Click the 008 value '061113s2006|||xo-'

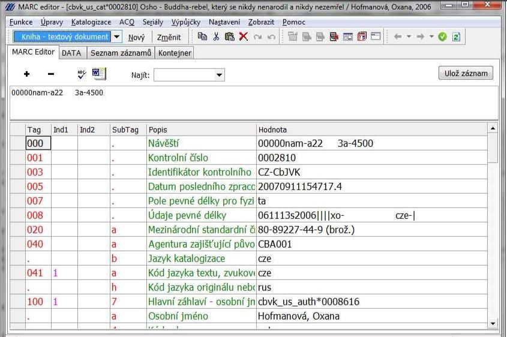(x=301, y=215)
